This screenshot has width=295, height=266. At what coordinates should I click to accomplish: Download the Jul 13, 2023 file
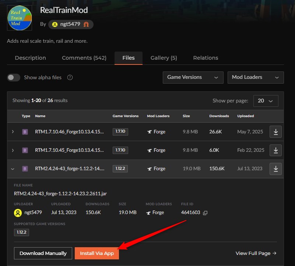tap(275, 169)
